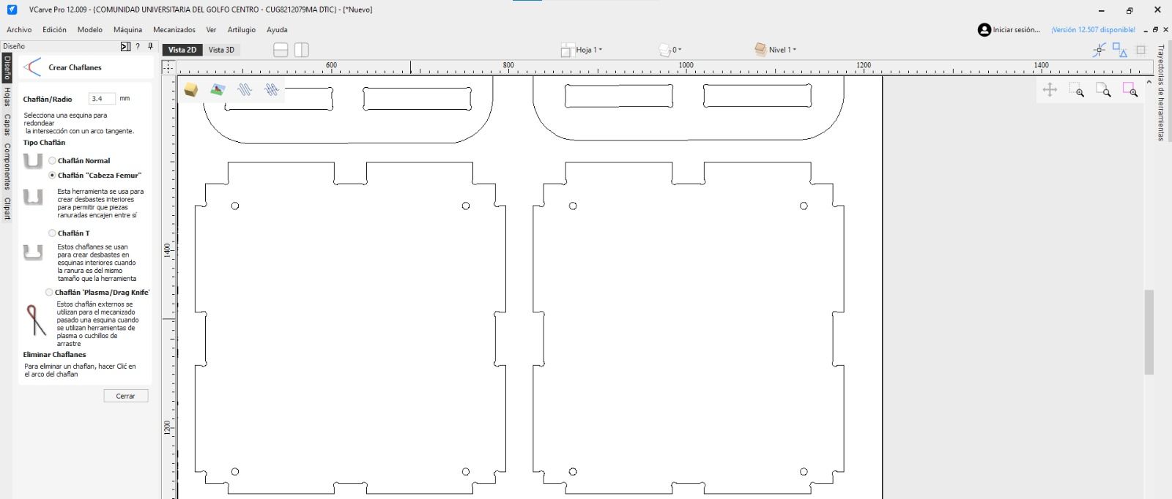Viewport: 1172px width, 499px height.
Task: Open the layer 0 dropdown
Action: click(670, 50)
